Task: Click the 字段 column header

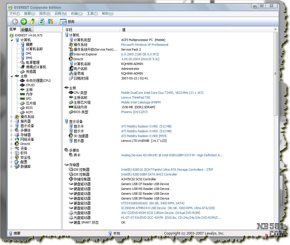Action: click(x=69, y=29)
